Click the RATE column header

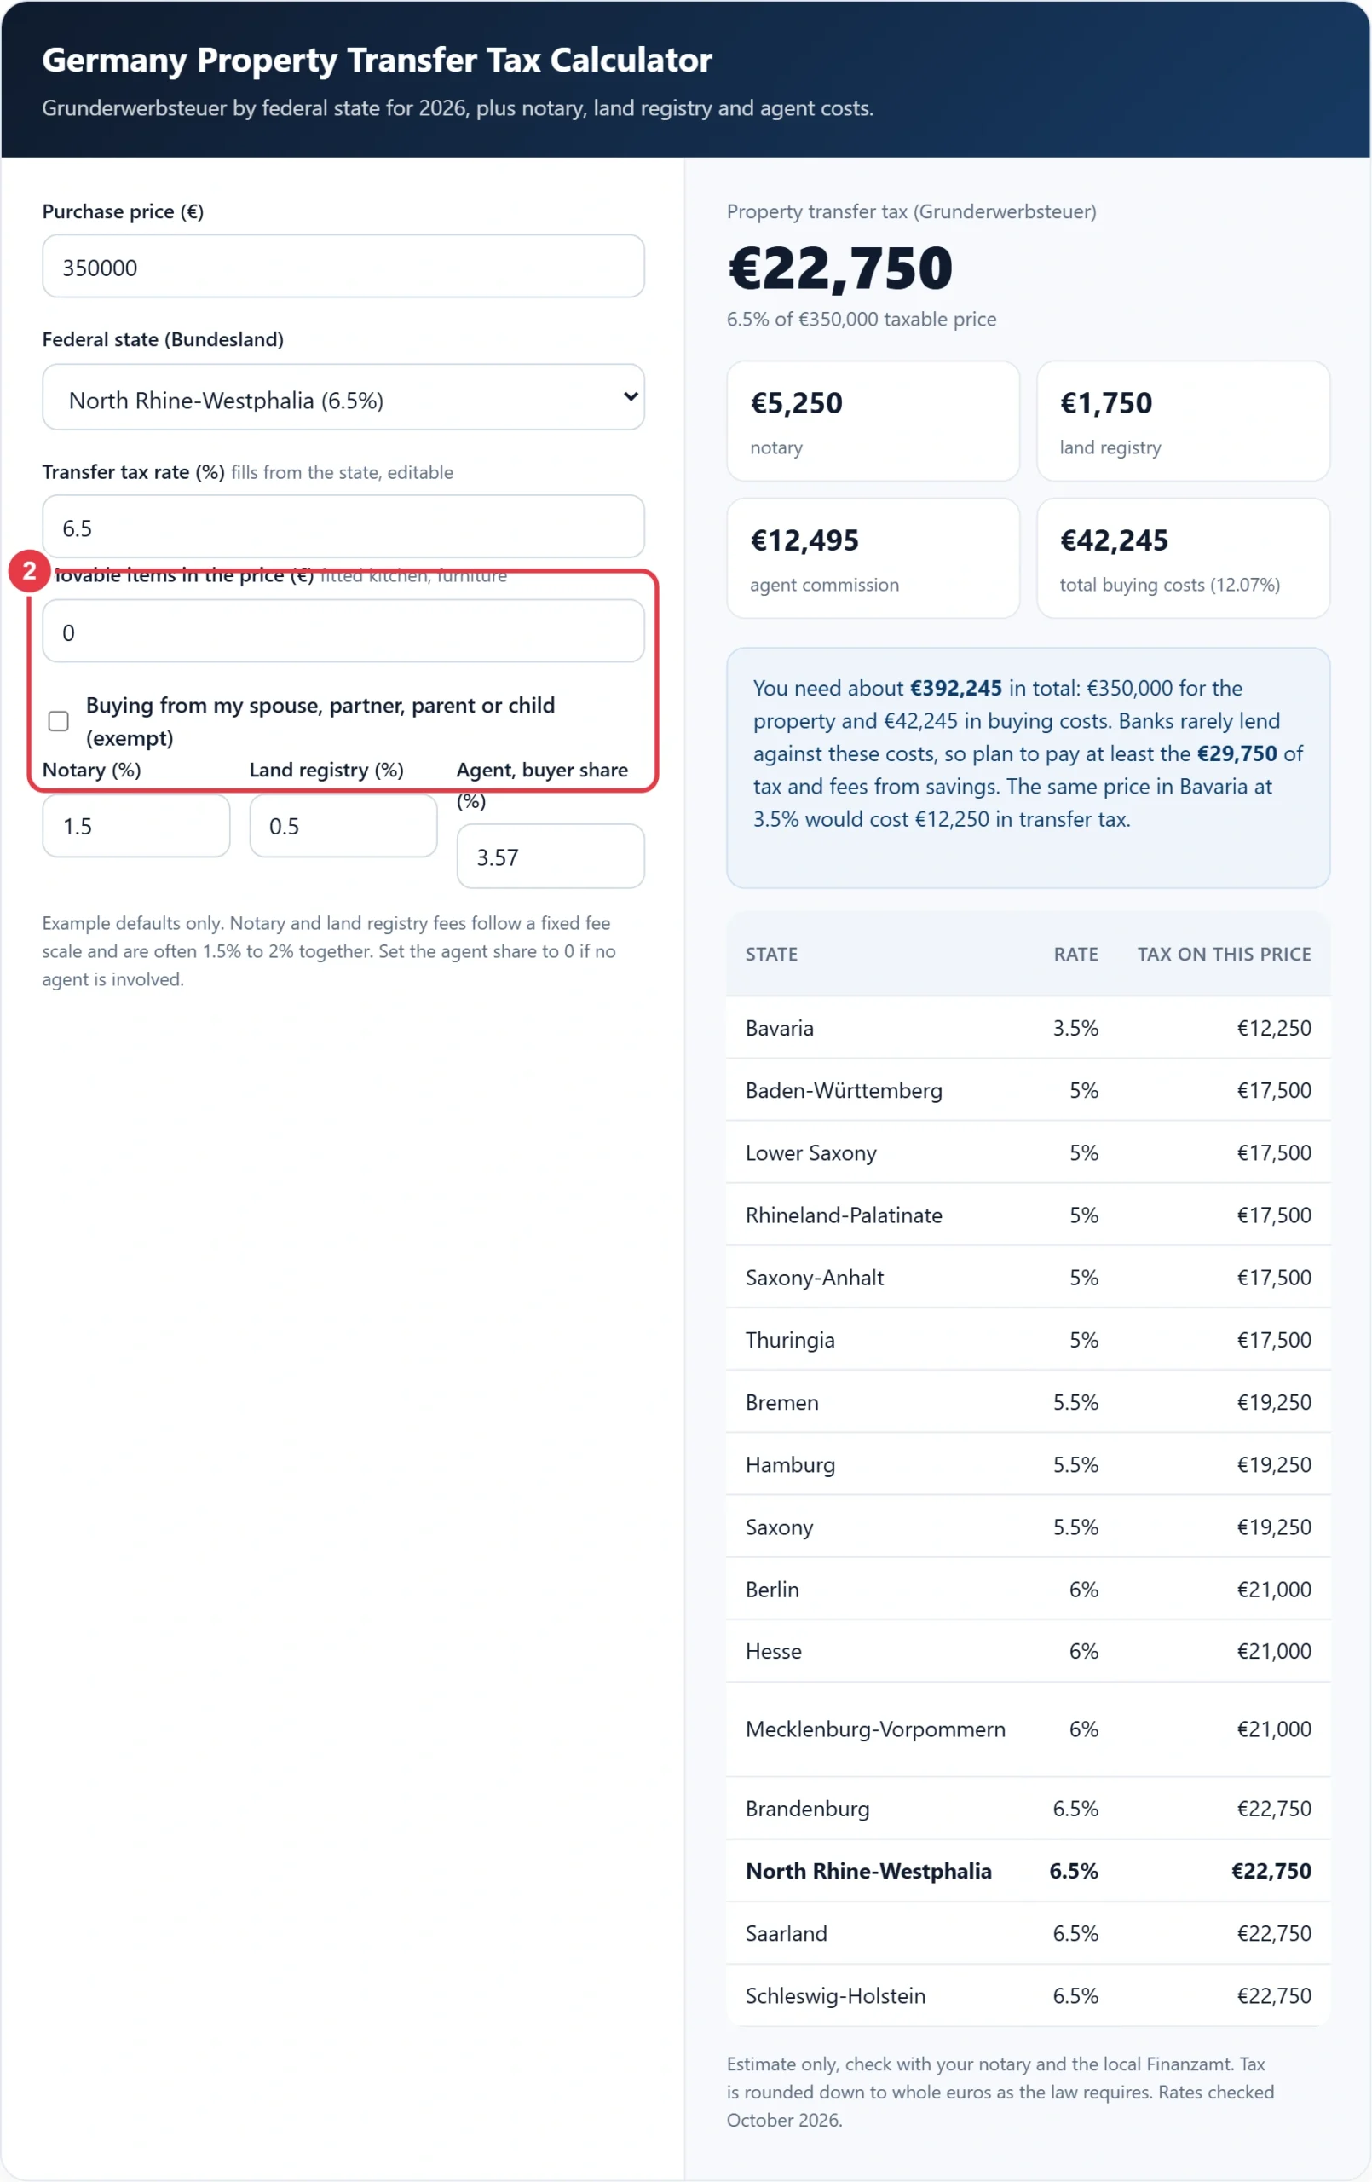[x=1075, y=954]
